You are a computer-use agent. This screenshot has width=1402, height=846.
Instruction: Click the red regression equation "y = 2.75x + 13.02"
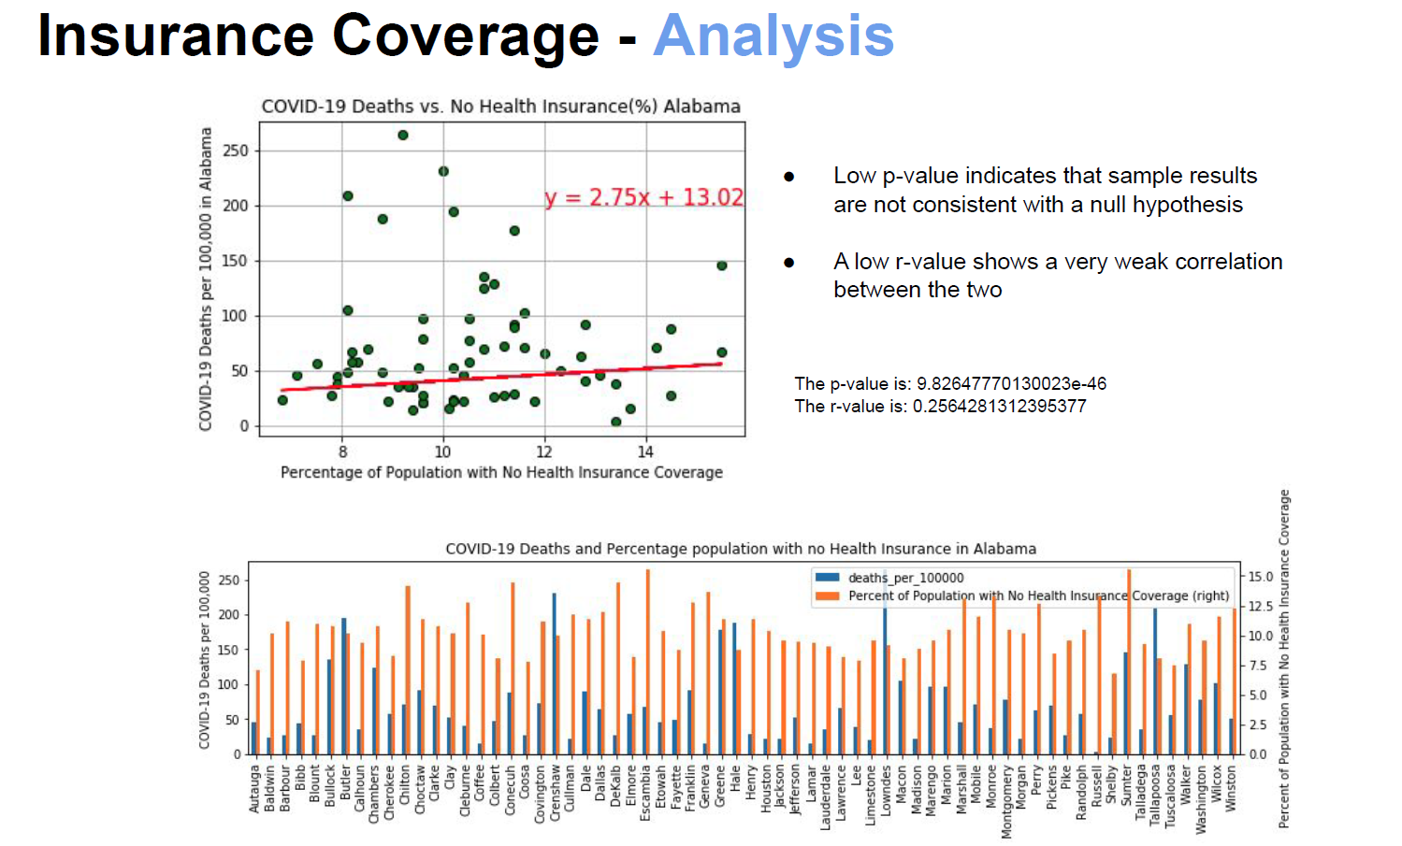coord(644,197)
